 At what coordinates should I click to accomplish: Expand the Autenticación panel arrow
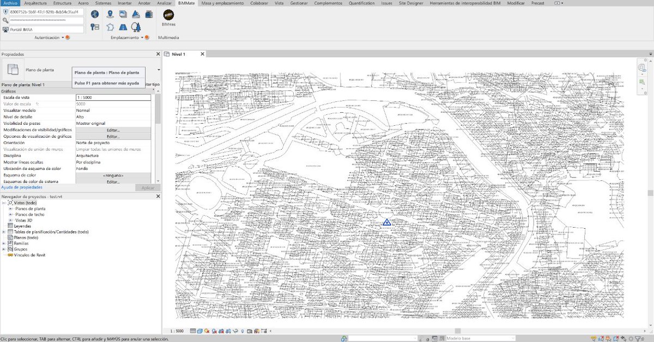[62, 38]
